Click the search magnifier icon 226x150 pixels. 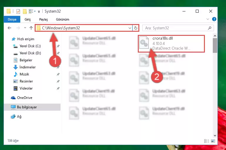[x=210, y=28]
